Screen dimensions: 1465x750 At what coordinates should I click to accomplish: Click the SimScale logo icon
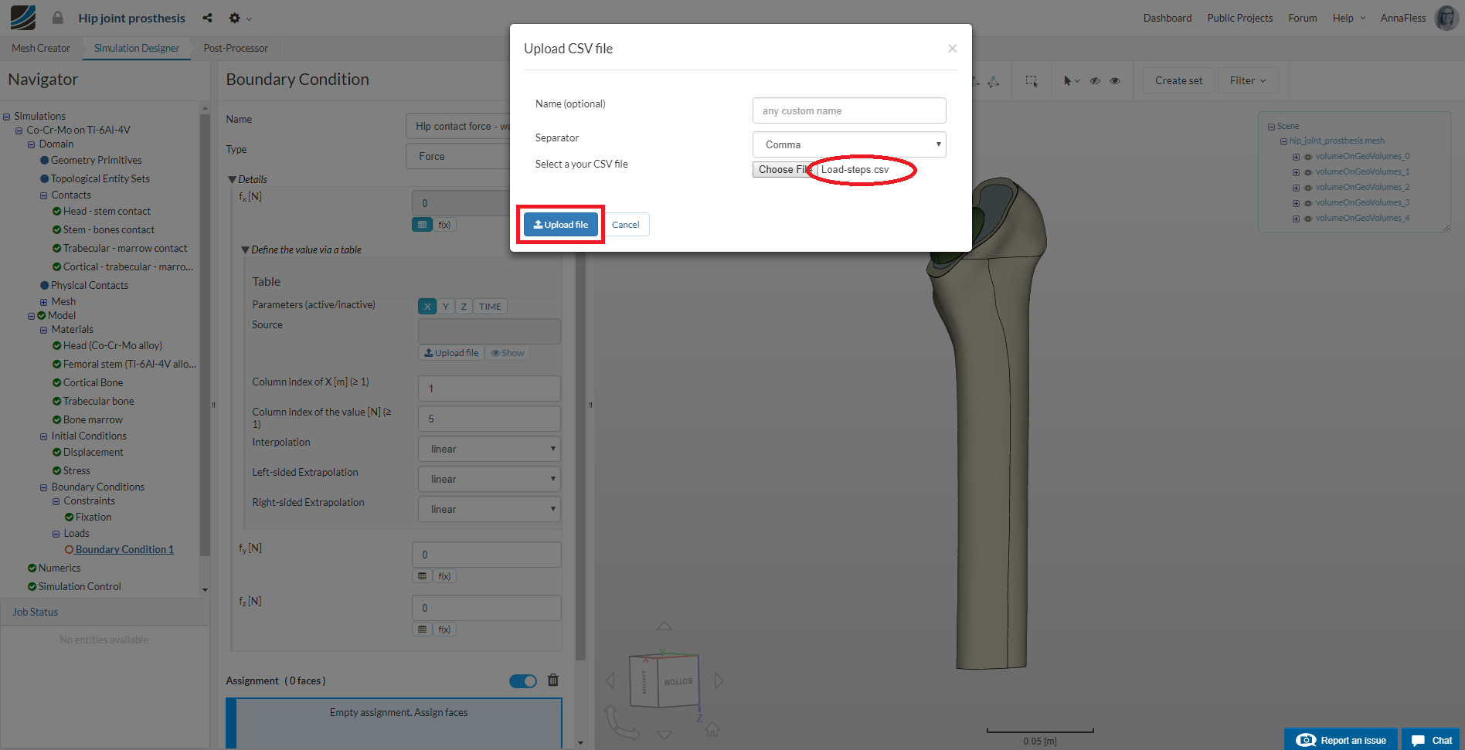click(x=23, y=17)
